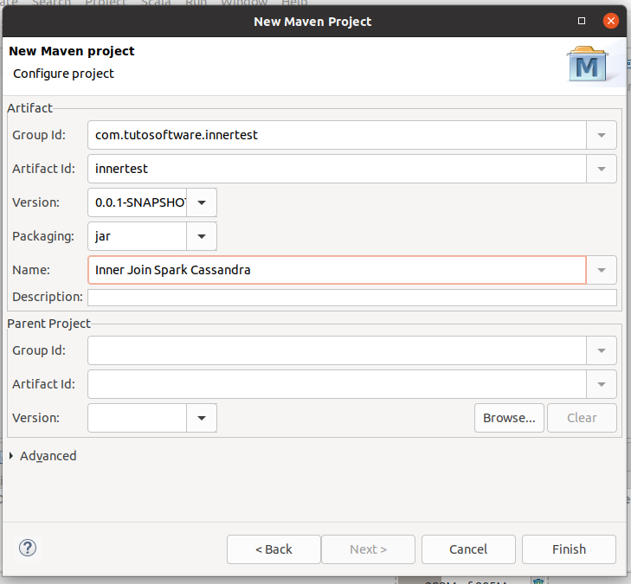This screenshot has height=584, width=631.
Task: Open the help question mark icon
Action: click(x=28, y=548)
